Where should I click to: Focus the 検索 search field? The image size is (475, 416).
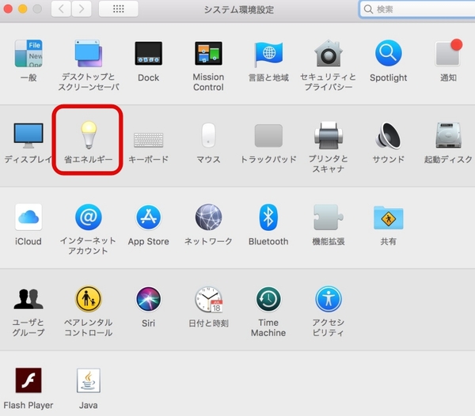click(417, 9)
